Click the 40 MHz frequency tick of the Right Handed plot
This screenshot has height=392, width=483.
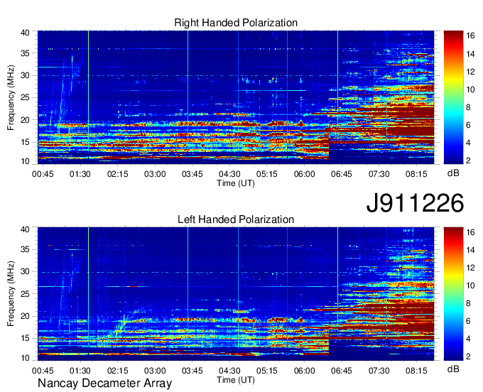(25, 33)
